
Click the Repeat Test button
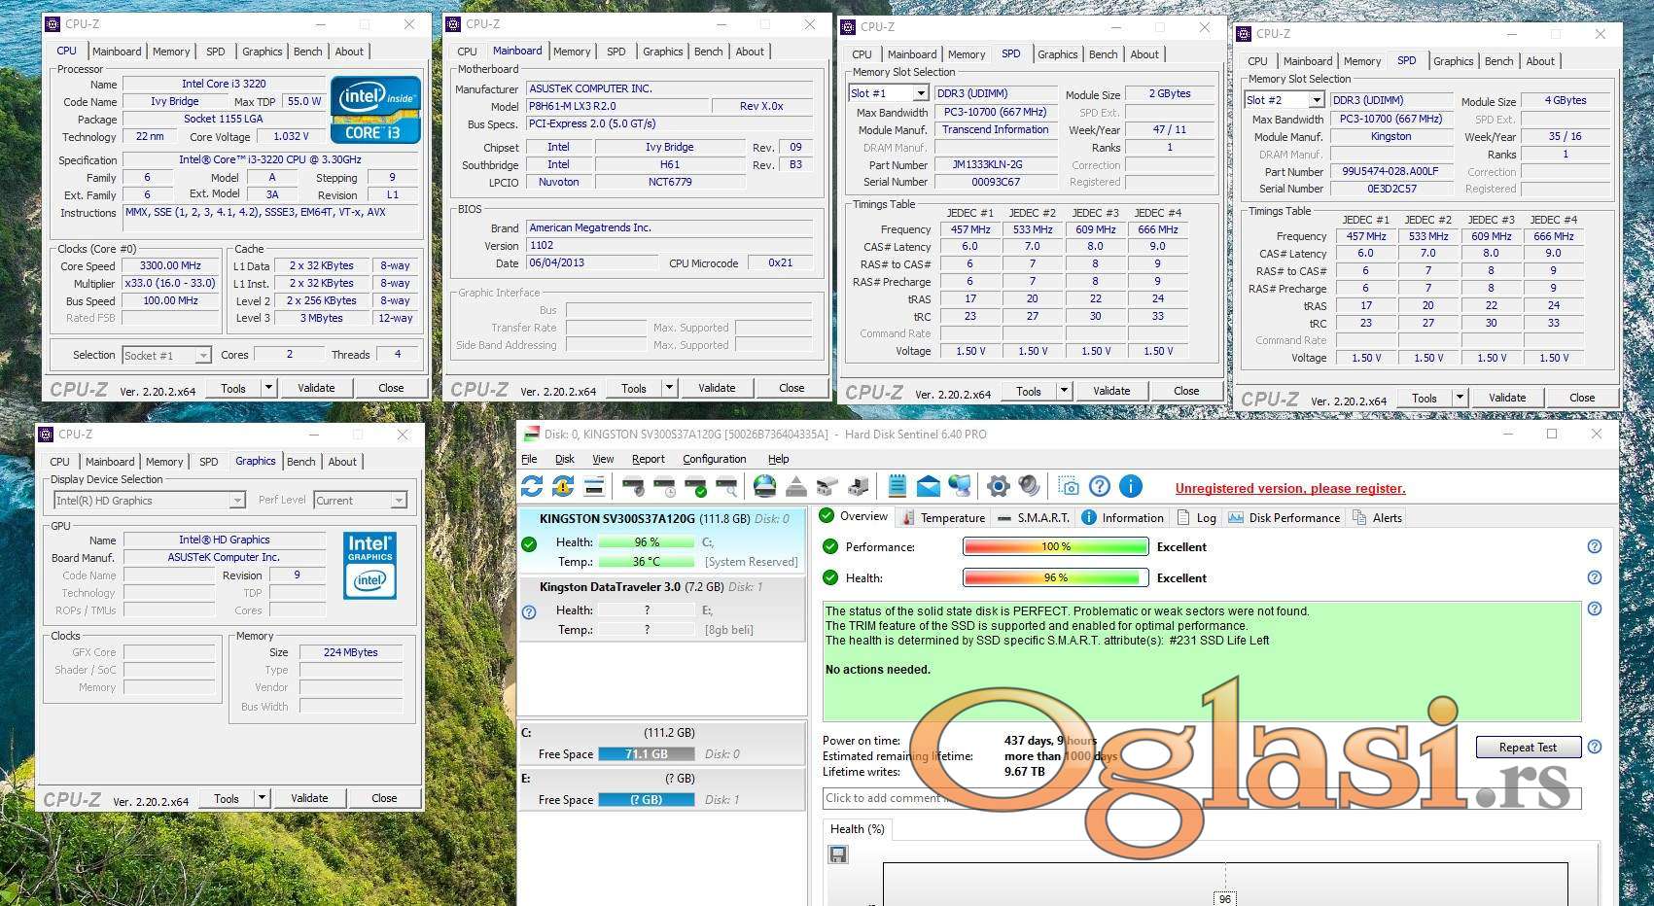pyautogui.click(x=1528, y=748)
